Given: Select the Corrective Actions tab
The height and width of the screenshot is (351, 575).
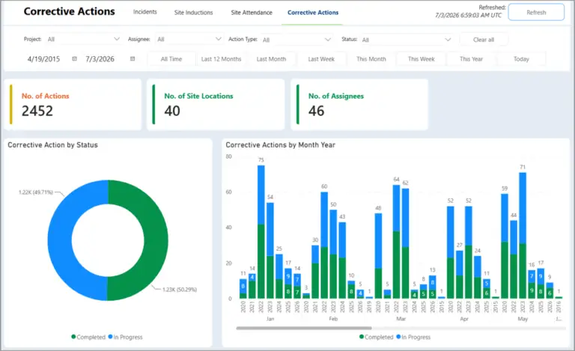Looking at the screenshot, I should pyautogui.click(x=313, y=13).
